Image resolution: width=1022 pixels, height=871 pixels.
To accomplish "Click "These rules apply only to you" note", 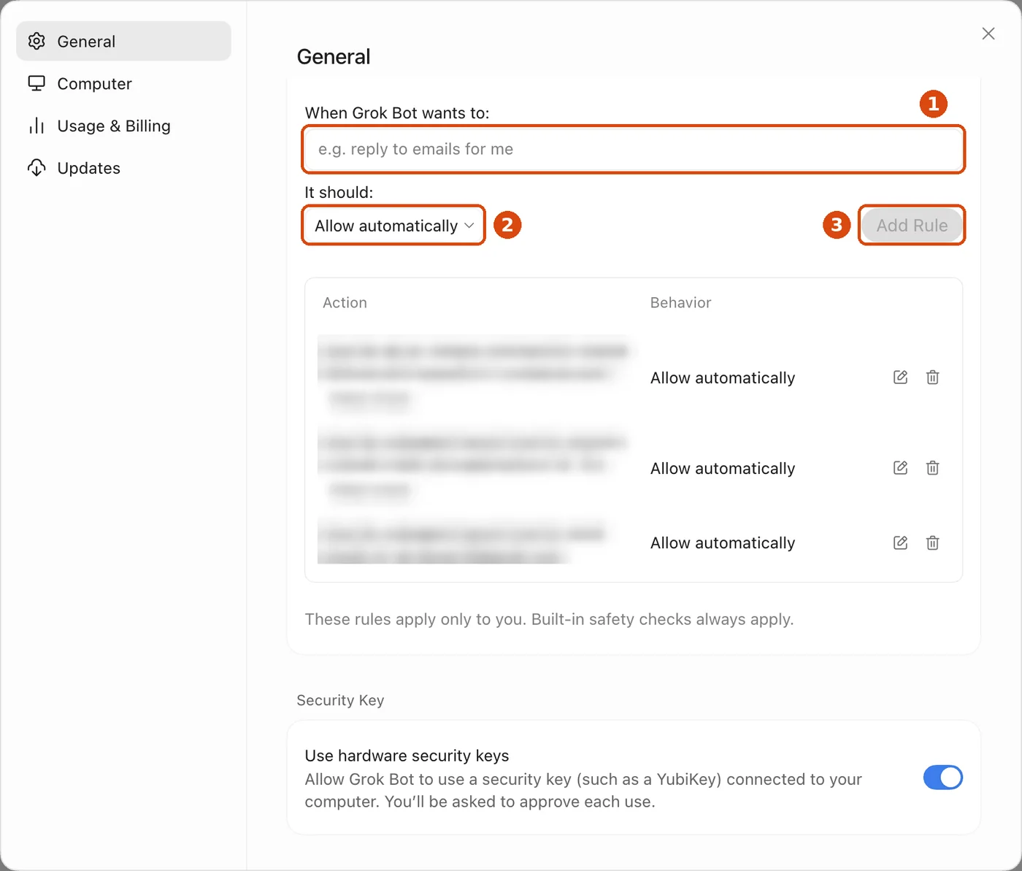I will (x=549, y=619).
